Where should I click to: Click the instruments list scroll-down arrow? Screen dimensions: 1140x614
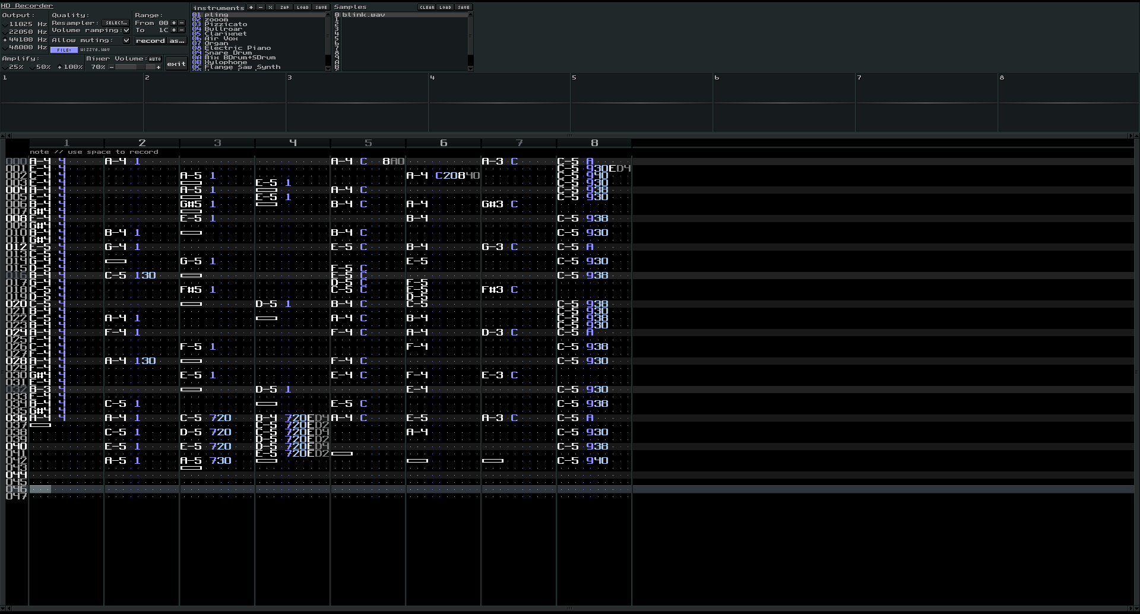(x=328, y=68)
